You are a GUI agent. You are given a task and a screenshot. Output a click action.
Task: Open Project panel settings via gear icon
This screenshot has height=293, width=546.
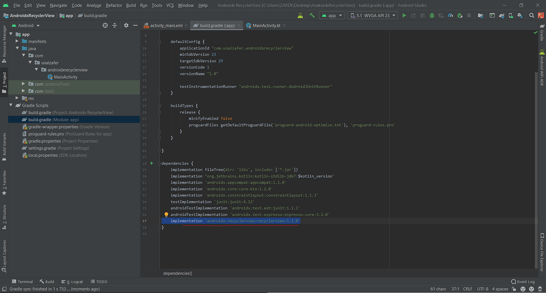[x=126, y=25]
